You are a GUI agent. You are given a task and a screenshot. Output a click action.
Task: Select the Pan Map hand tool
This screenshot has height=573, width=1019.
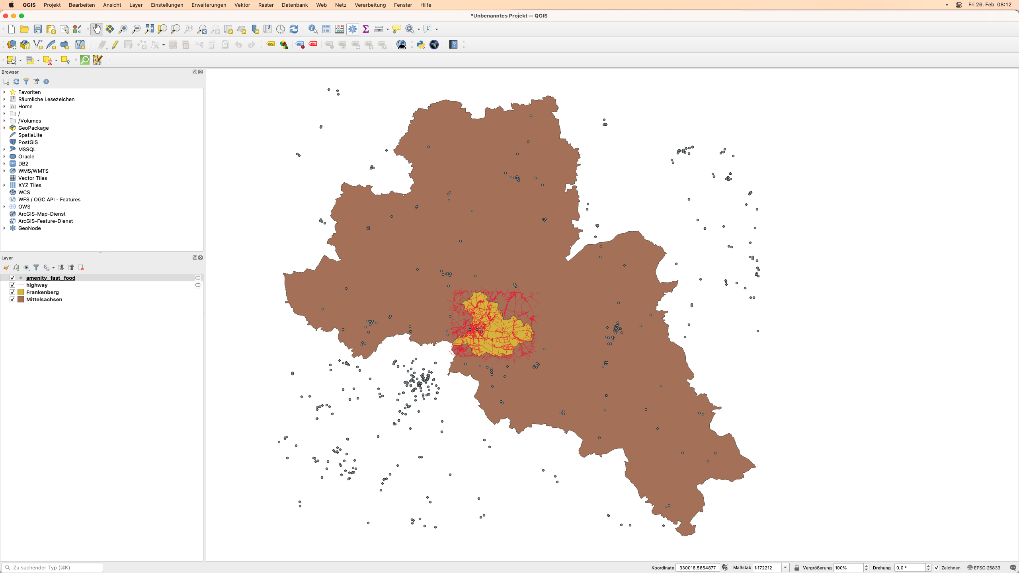coord(97,29)
